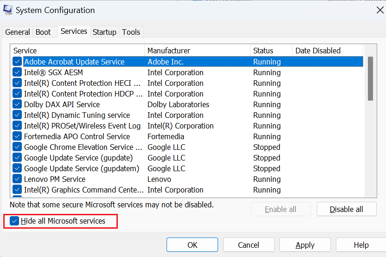Select Intel(R) Dynamic Tuning service name
The height and width of the screenshot is (257, 386).
[x=77, y=115]
